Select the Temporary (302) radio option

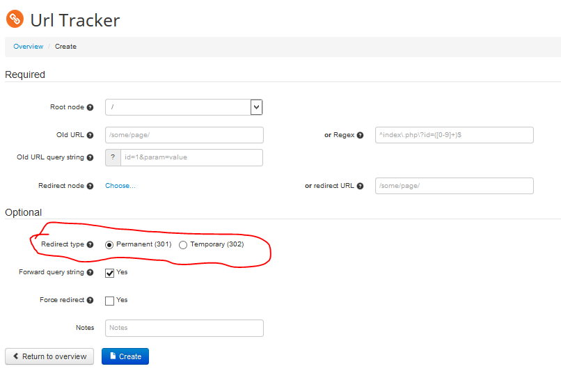click(183, 245)
